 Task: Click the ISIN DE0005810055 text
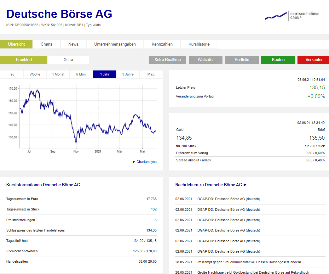point(22,25)
